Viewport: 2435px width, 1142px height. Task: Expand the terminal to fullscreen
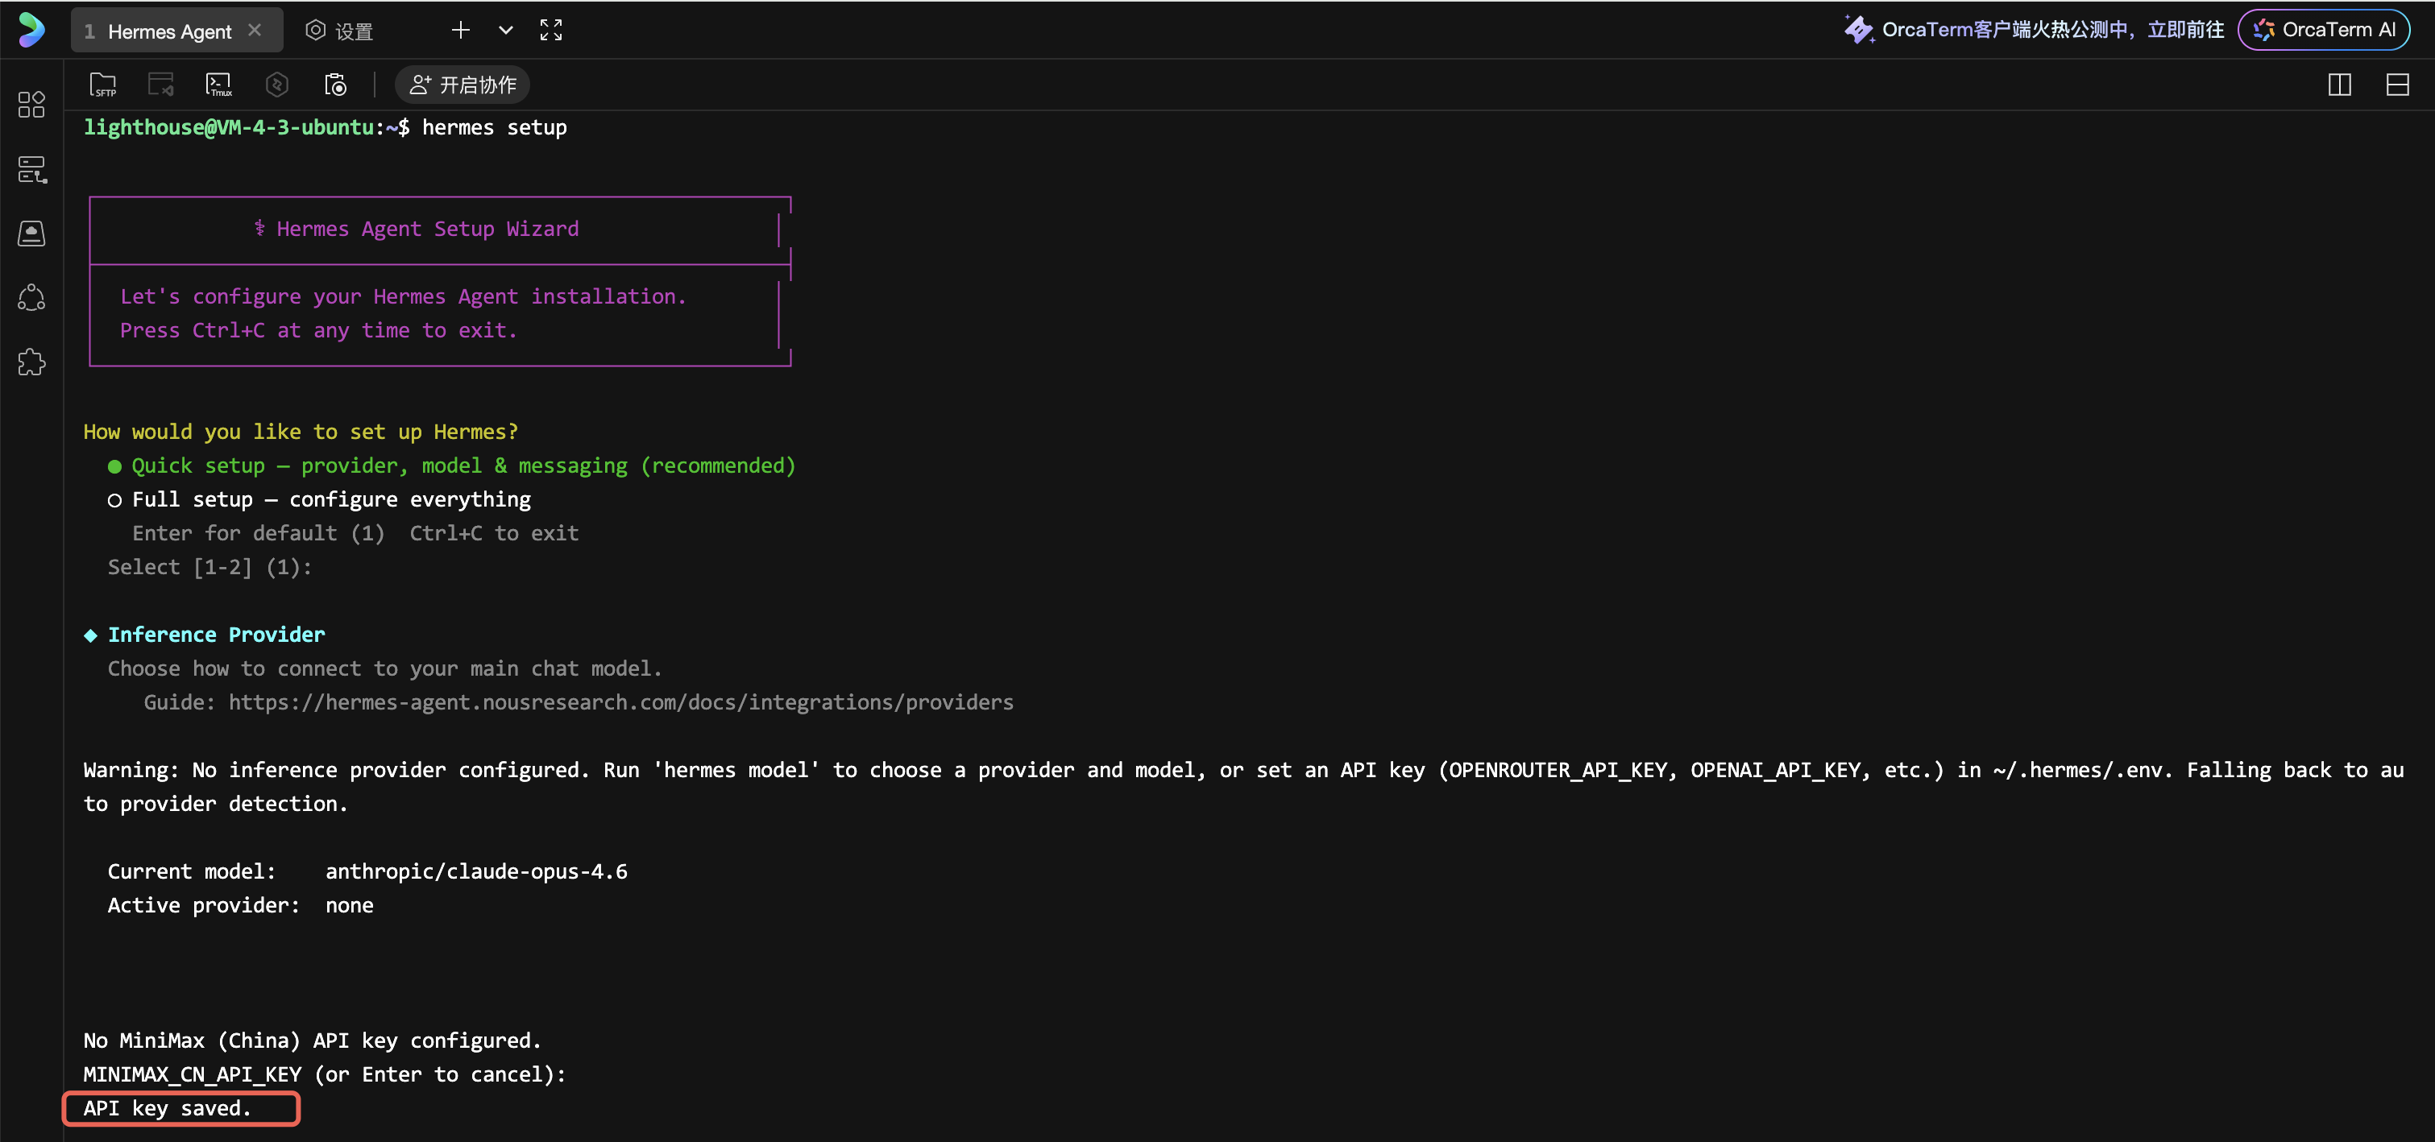coord(551,29)
